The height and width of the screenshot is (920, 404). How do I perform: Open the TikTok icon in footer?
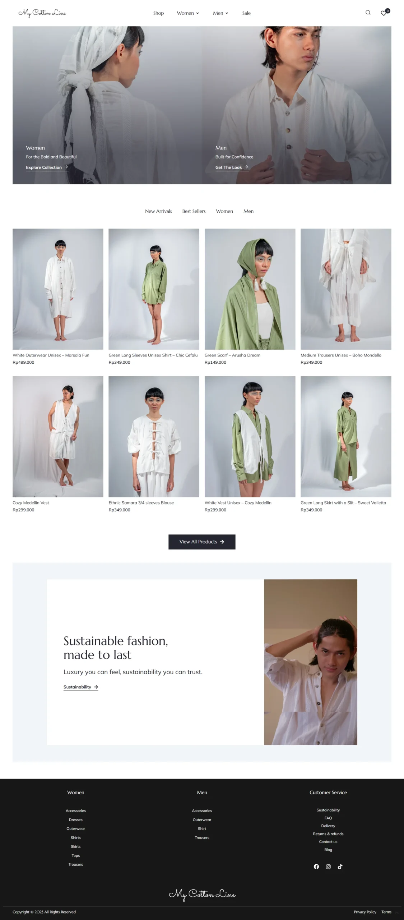340,866
